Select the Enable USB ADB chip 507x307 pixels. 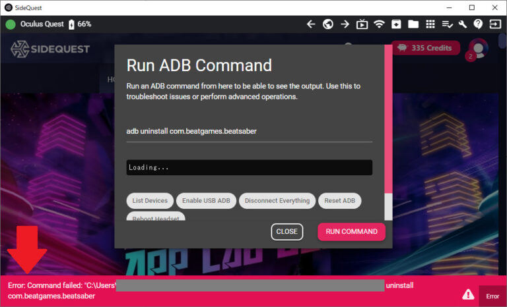pyautogui.click(x=206, y=201)
